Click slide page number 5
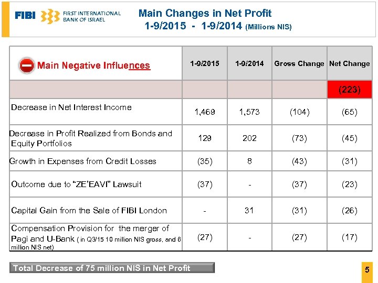Screen dimensions: 378x283 pos(367,270)
